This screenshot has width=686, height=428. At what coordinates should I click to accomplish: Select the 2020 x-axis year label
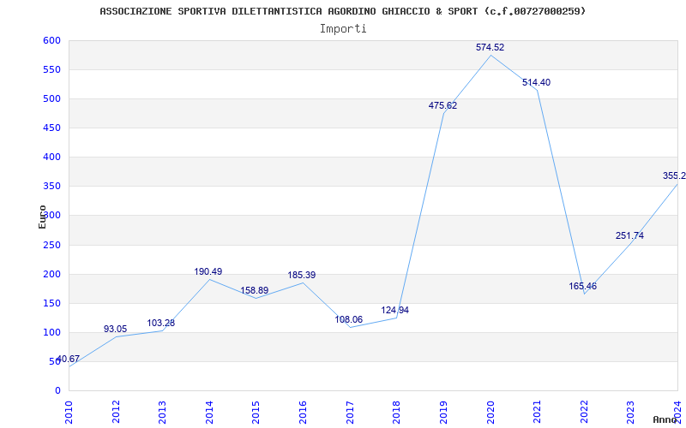coord(490,412)
